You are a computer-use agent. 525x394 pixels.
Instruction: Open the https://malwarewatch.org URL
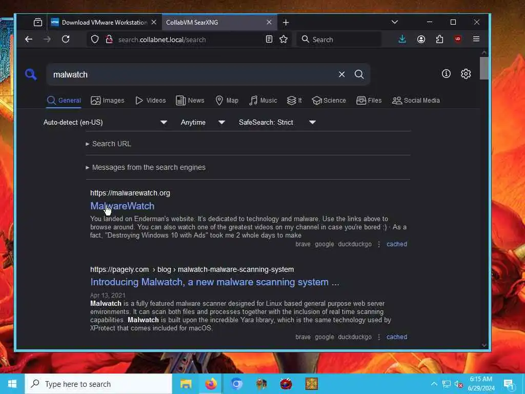pos(130,193)
